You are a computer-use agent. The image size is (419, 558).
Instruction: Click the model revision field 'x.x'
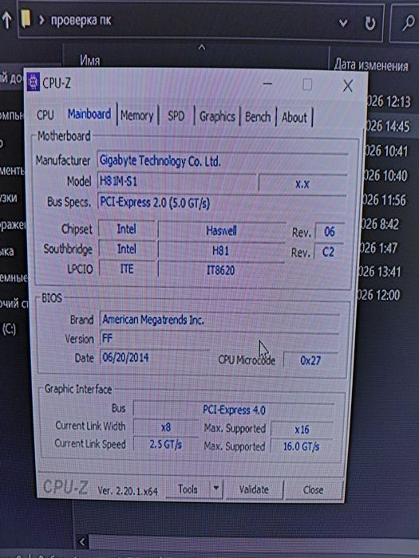coord(302,183)
